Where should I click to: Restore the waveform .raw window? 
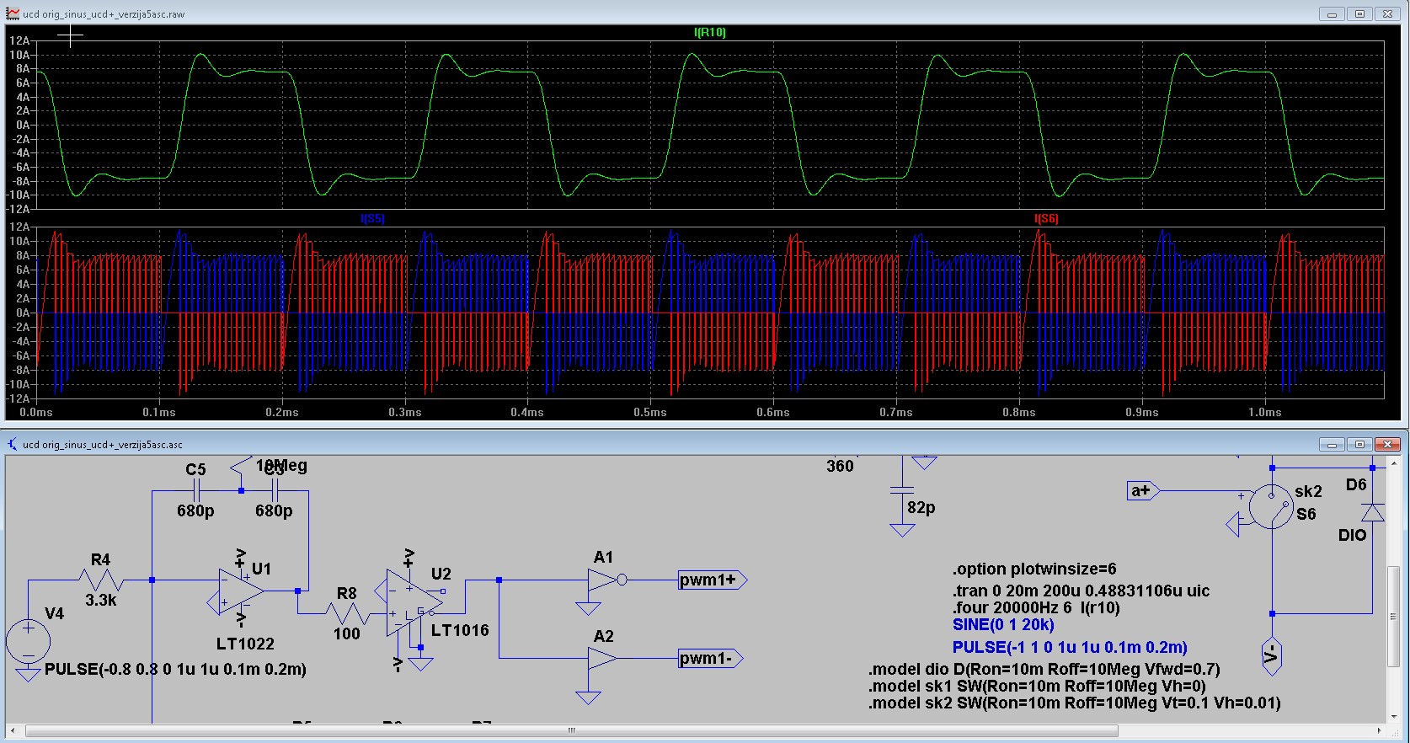(x=1359, y=13)
